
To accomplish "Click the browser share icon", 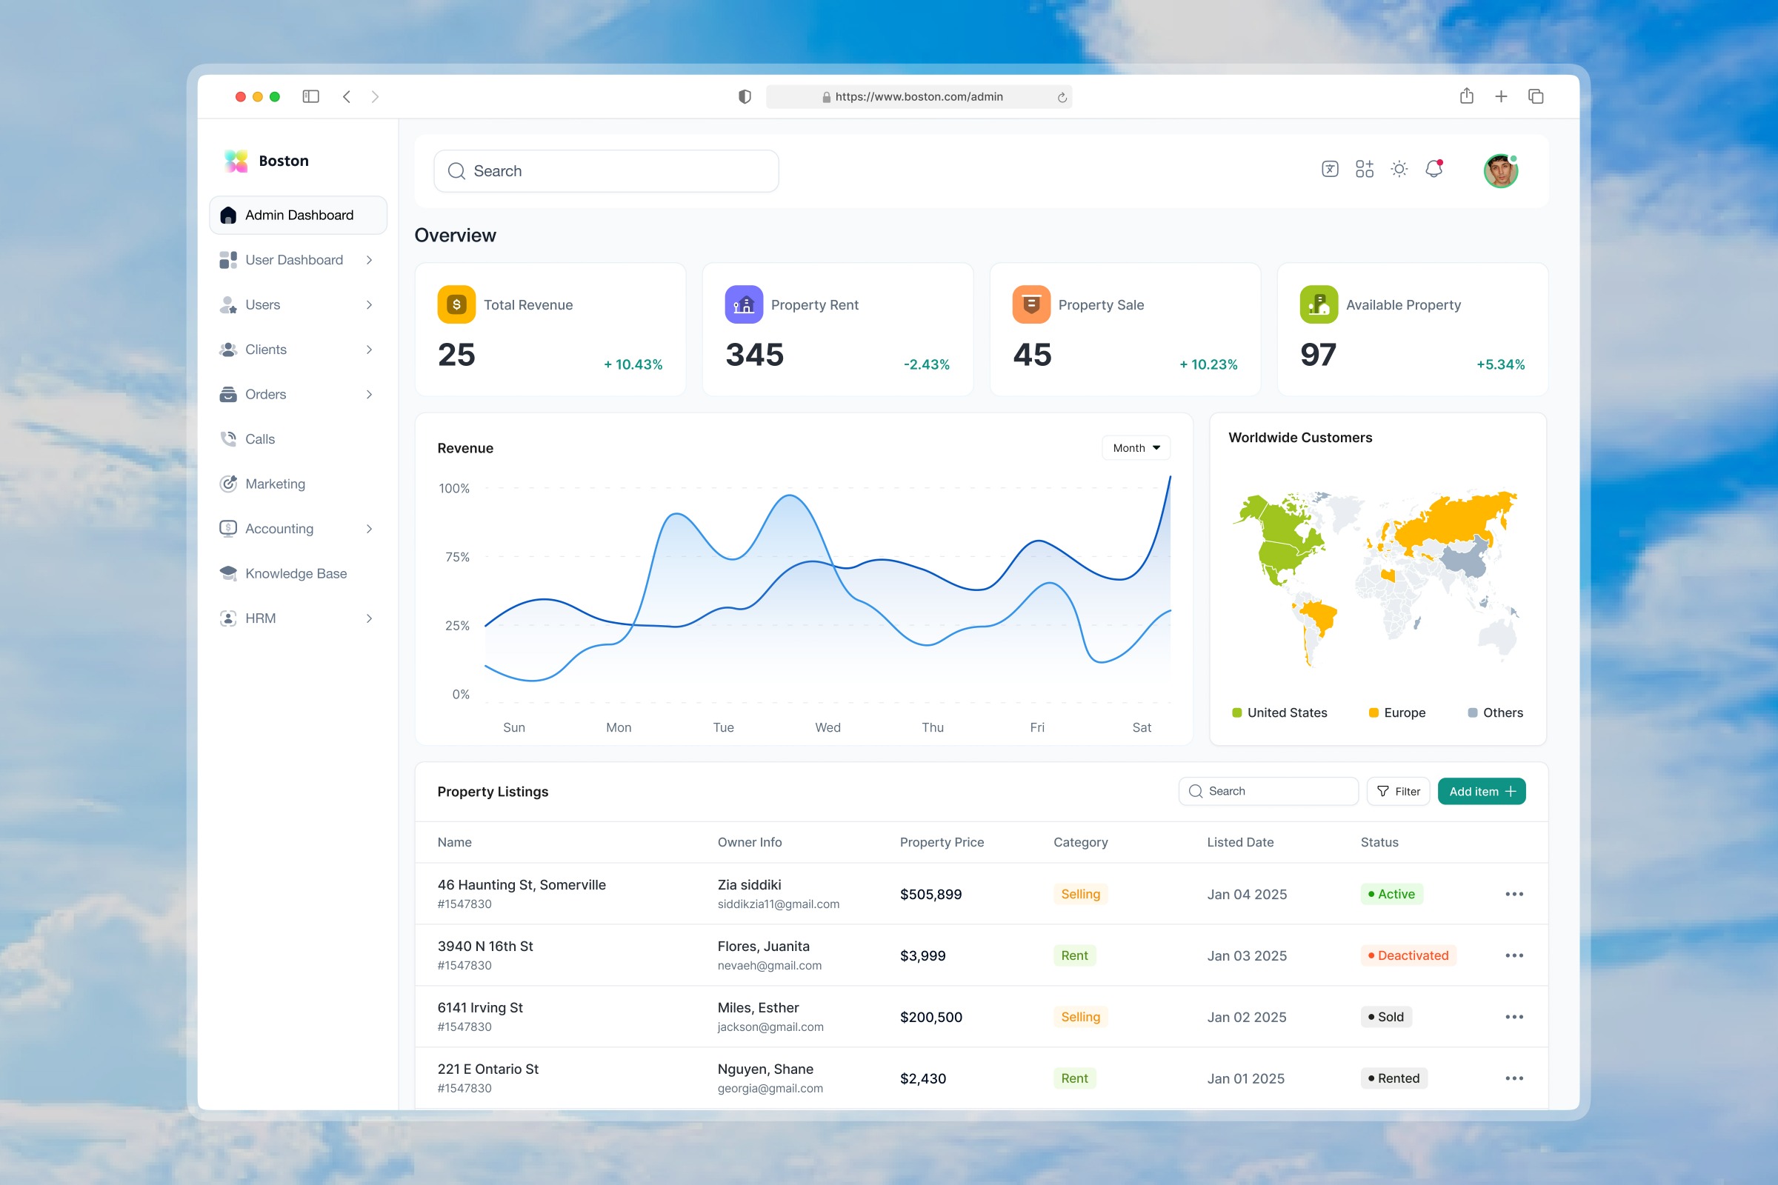I will point(1467,96).
